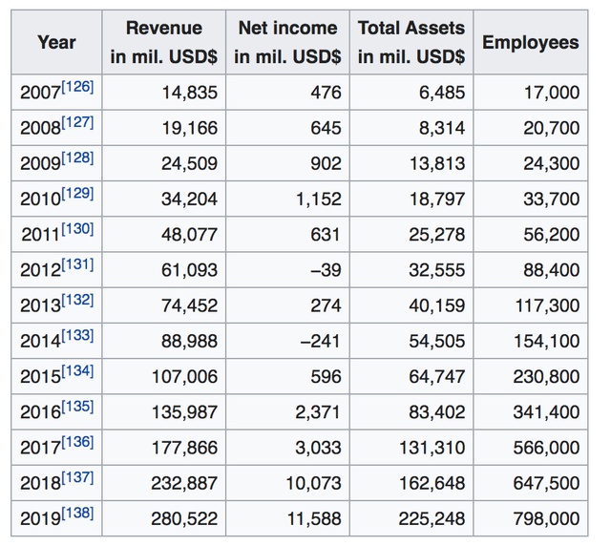Open citation link [127] beside 2008

point(77,123)
